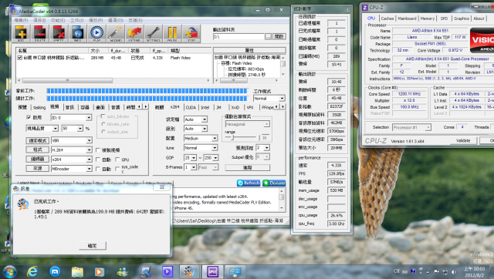Open Windows Media Player taskbar icon
The image size is (494, 279).
click(100, 271)
